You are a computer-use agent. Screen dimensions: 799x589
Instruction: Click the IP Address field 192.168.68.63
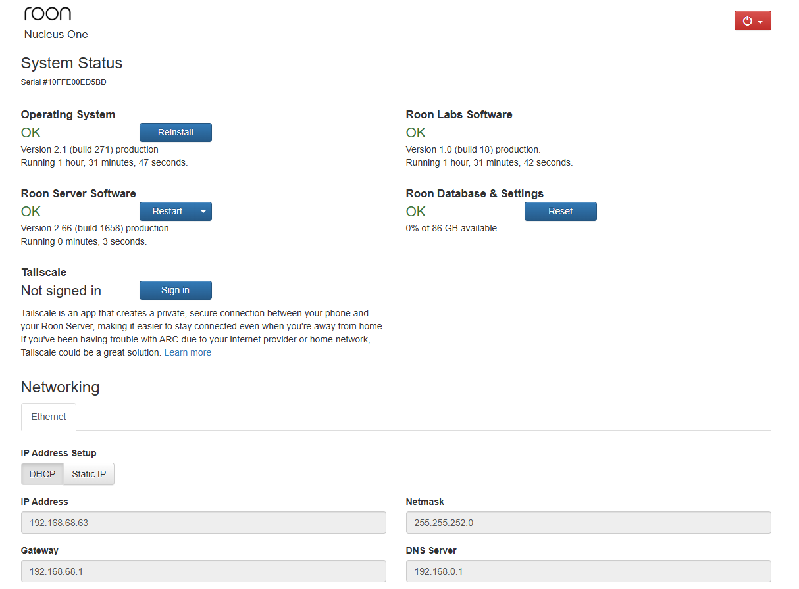tap(203, 523)
